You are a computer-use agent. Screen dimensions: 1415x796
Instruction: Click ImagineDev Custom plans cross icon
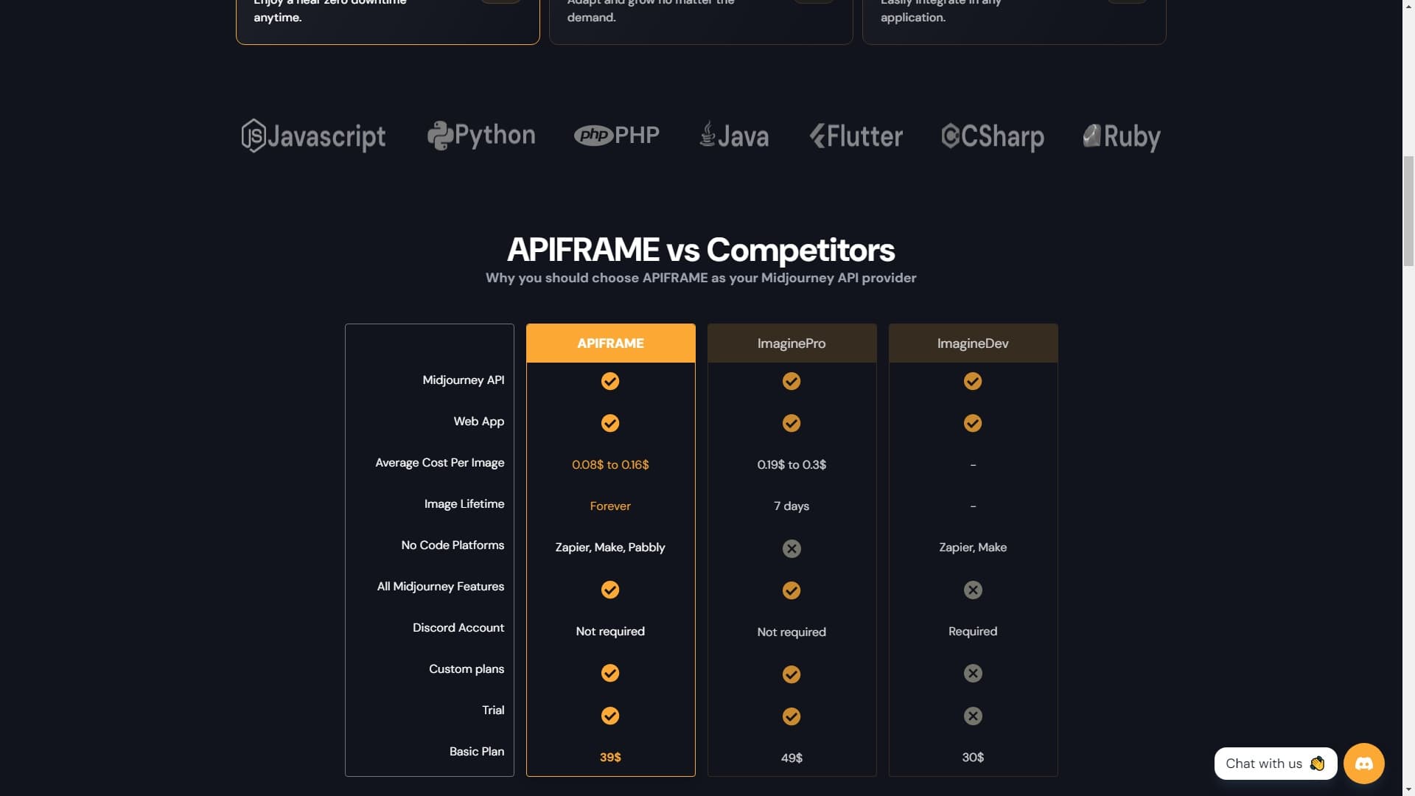[973, 673]
